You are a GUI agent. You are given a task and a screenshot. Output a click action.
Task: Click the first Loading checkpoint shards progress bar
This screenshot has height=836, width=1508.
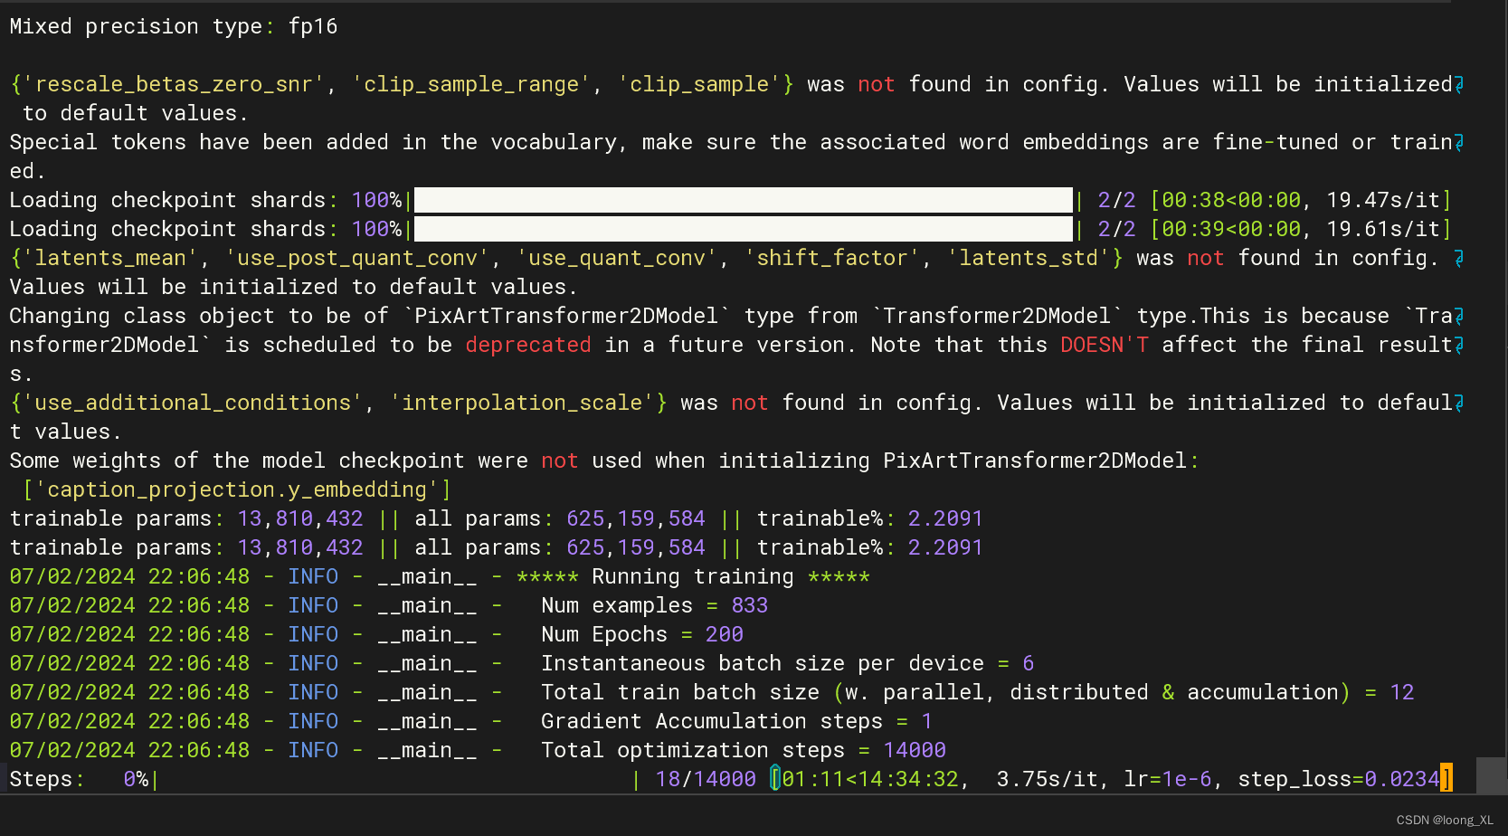pyautogui.click(x=743, y=200)
